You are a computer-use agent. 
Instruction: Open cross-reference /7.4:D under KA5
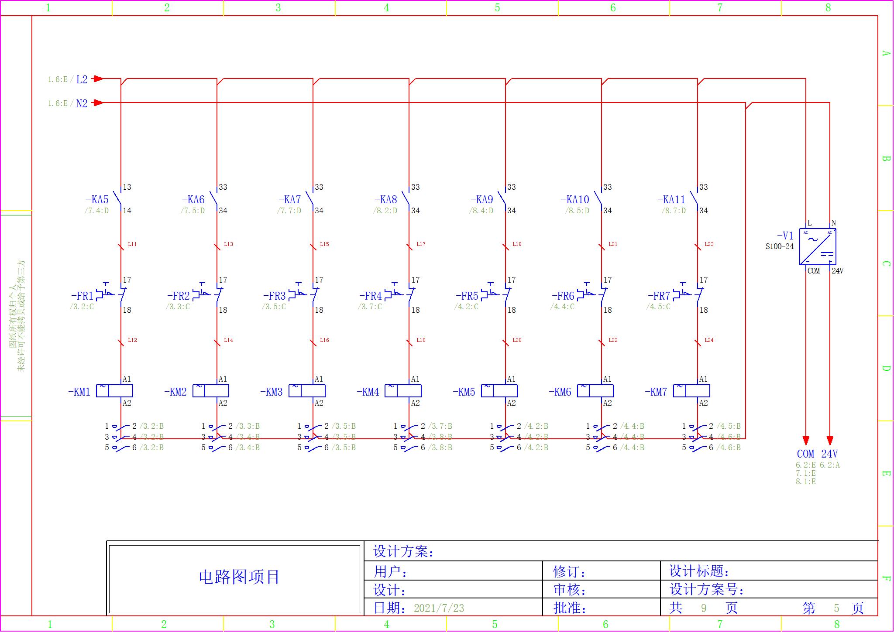click(x=96, y=211)
